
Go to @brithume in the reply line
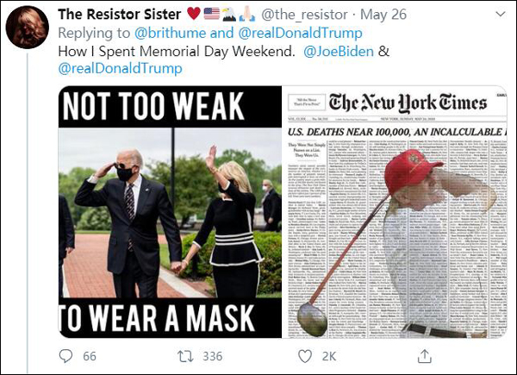(x=169, y=33)
